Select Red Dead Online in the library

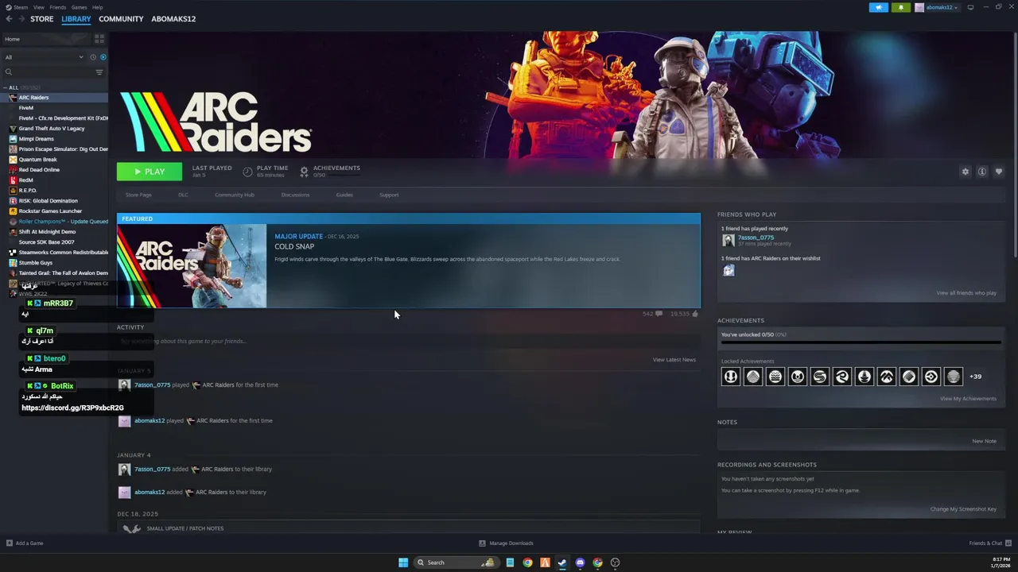(x=39, y=170)
